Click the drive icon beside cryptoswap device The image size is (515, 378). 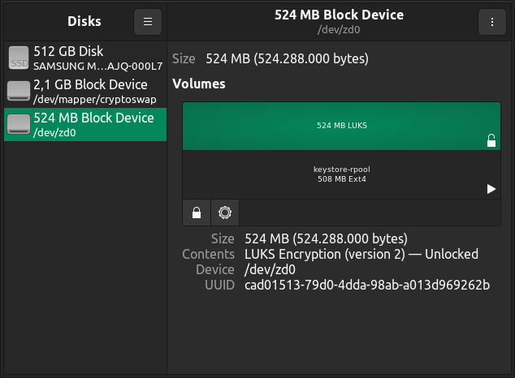tap(19, 91)
